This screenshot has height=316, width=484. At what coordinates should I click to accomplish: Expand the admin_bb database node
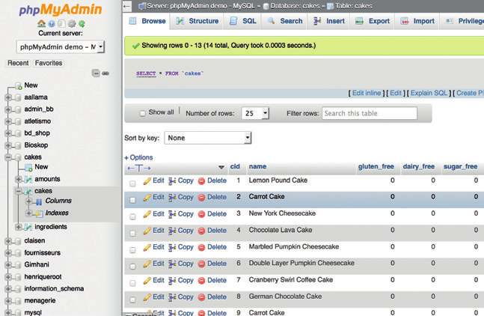[8, 109]
